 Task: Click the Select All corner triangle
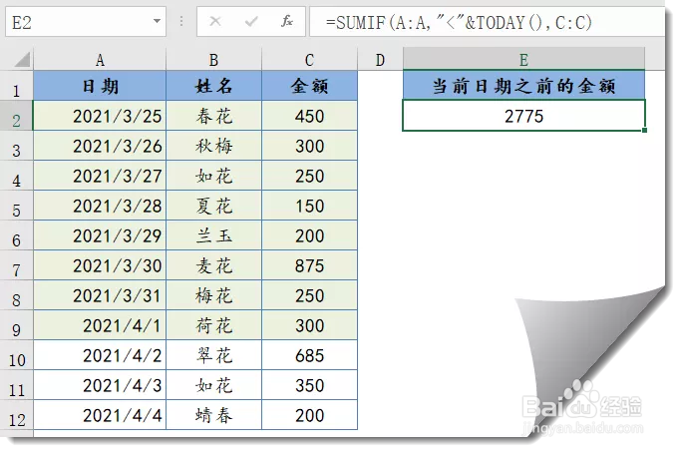(x=22, y=60)
